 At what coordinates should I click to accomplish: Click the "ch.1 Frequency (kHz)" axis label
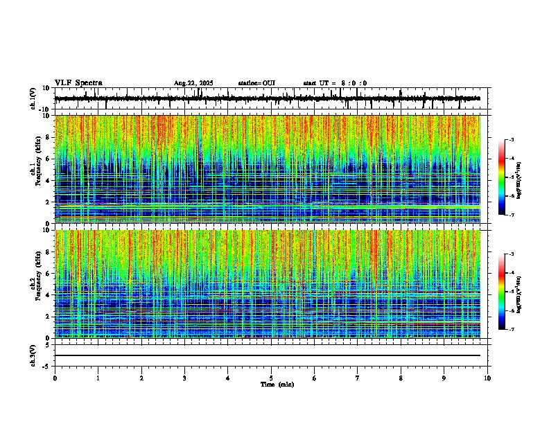[x=35, y=161]
